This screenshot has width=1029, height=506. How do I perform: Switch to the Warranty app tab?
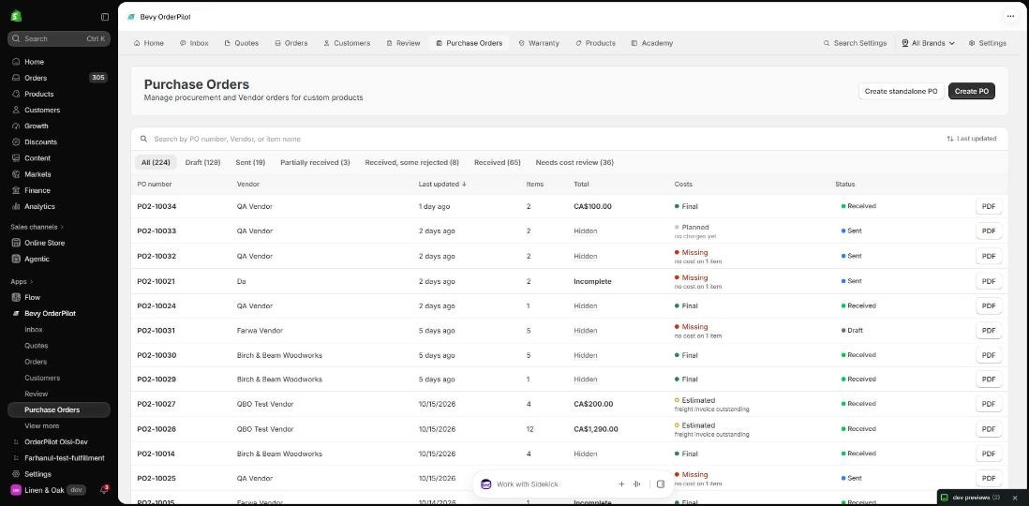(x=539, y=43)
